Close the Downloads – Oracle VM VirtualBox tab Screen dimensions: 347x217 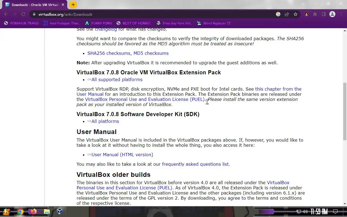tap(63, 5)
